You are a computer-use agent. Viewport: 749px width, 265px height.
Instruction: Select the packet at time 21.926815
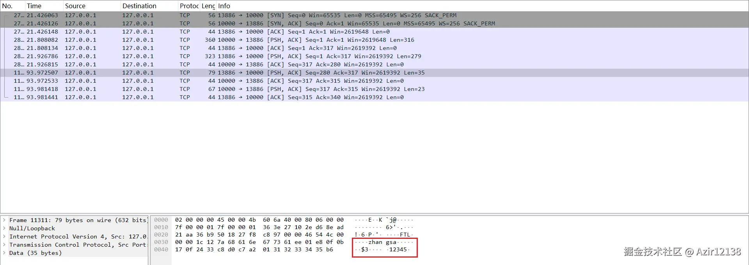coord(374,64)
